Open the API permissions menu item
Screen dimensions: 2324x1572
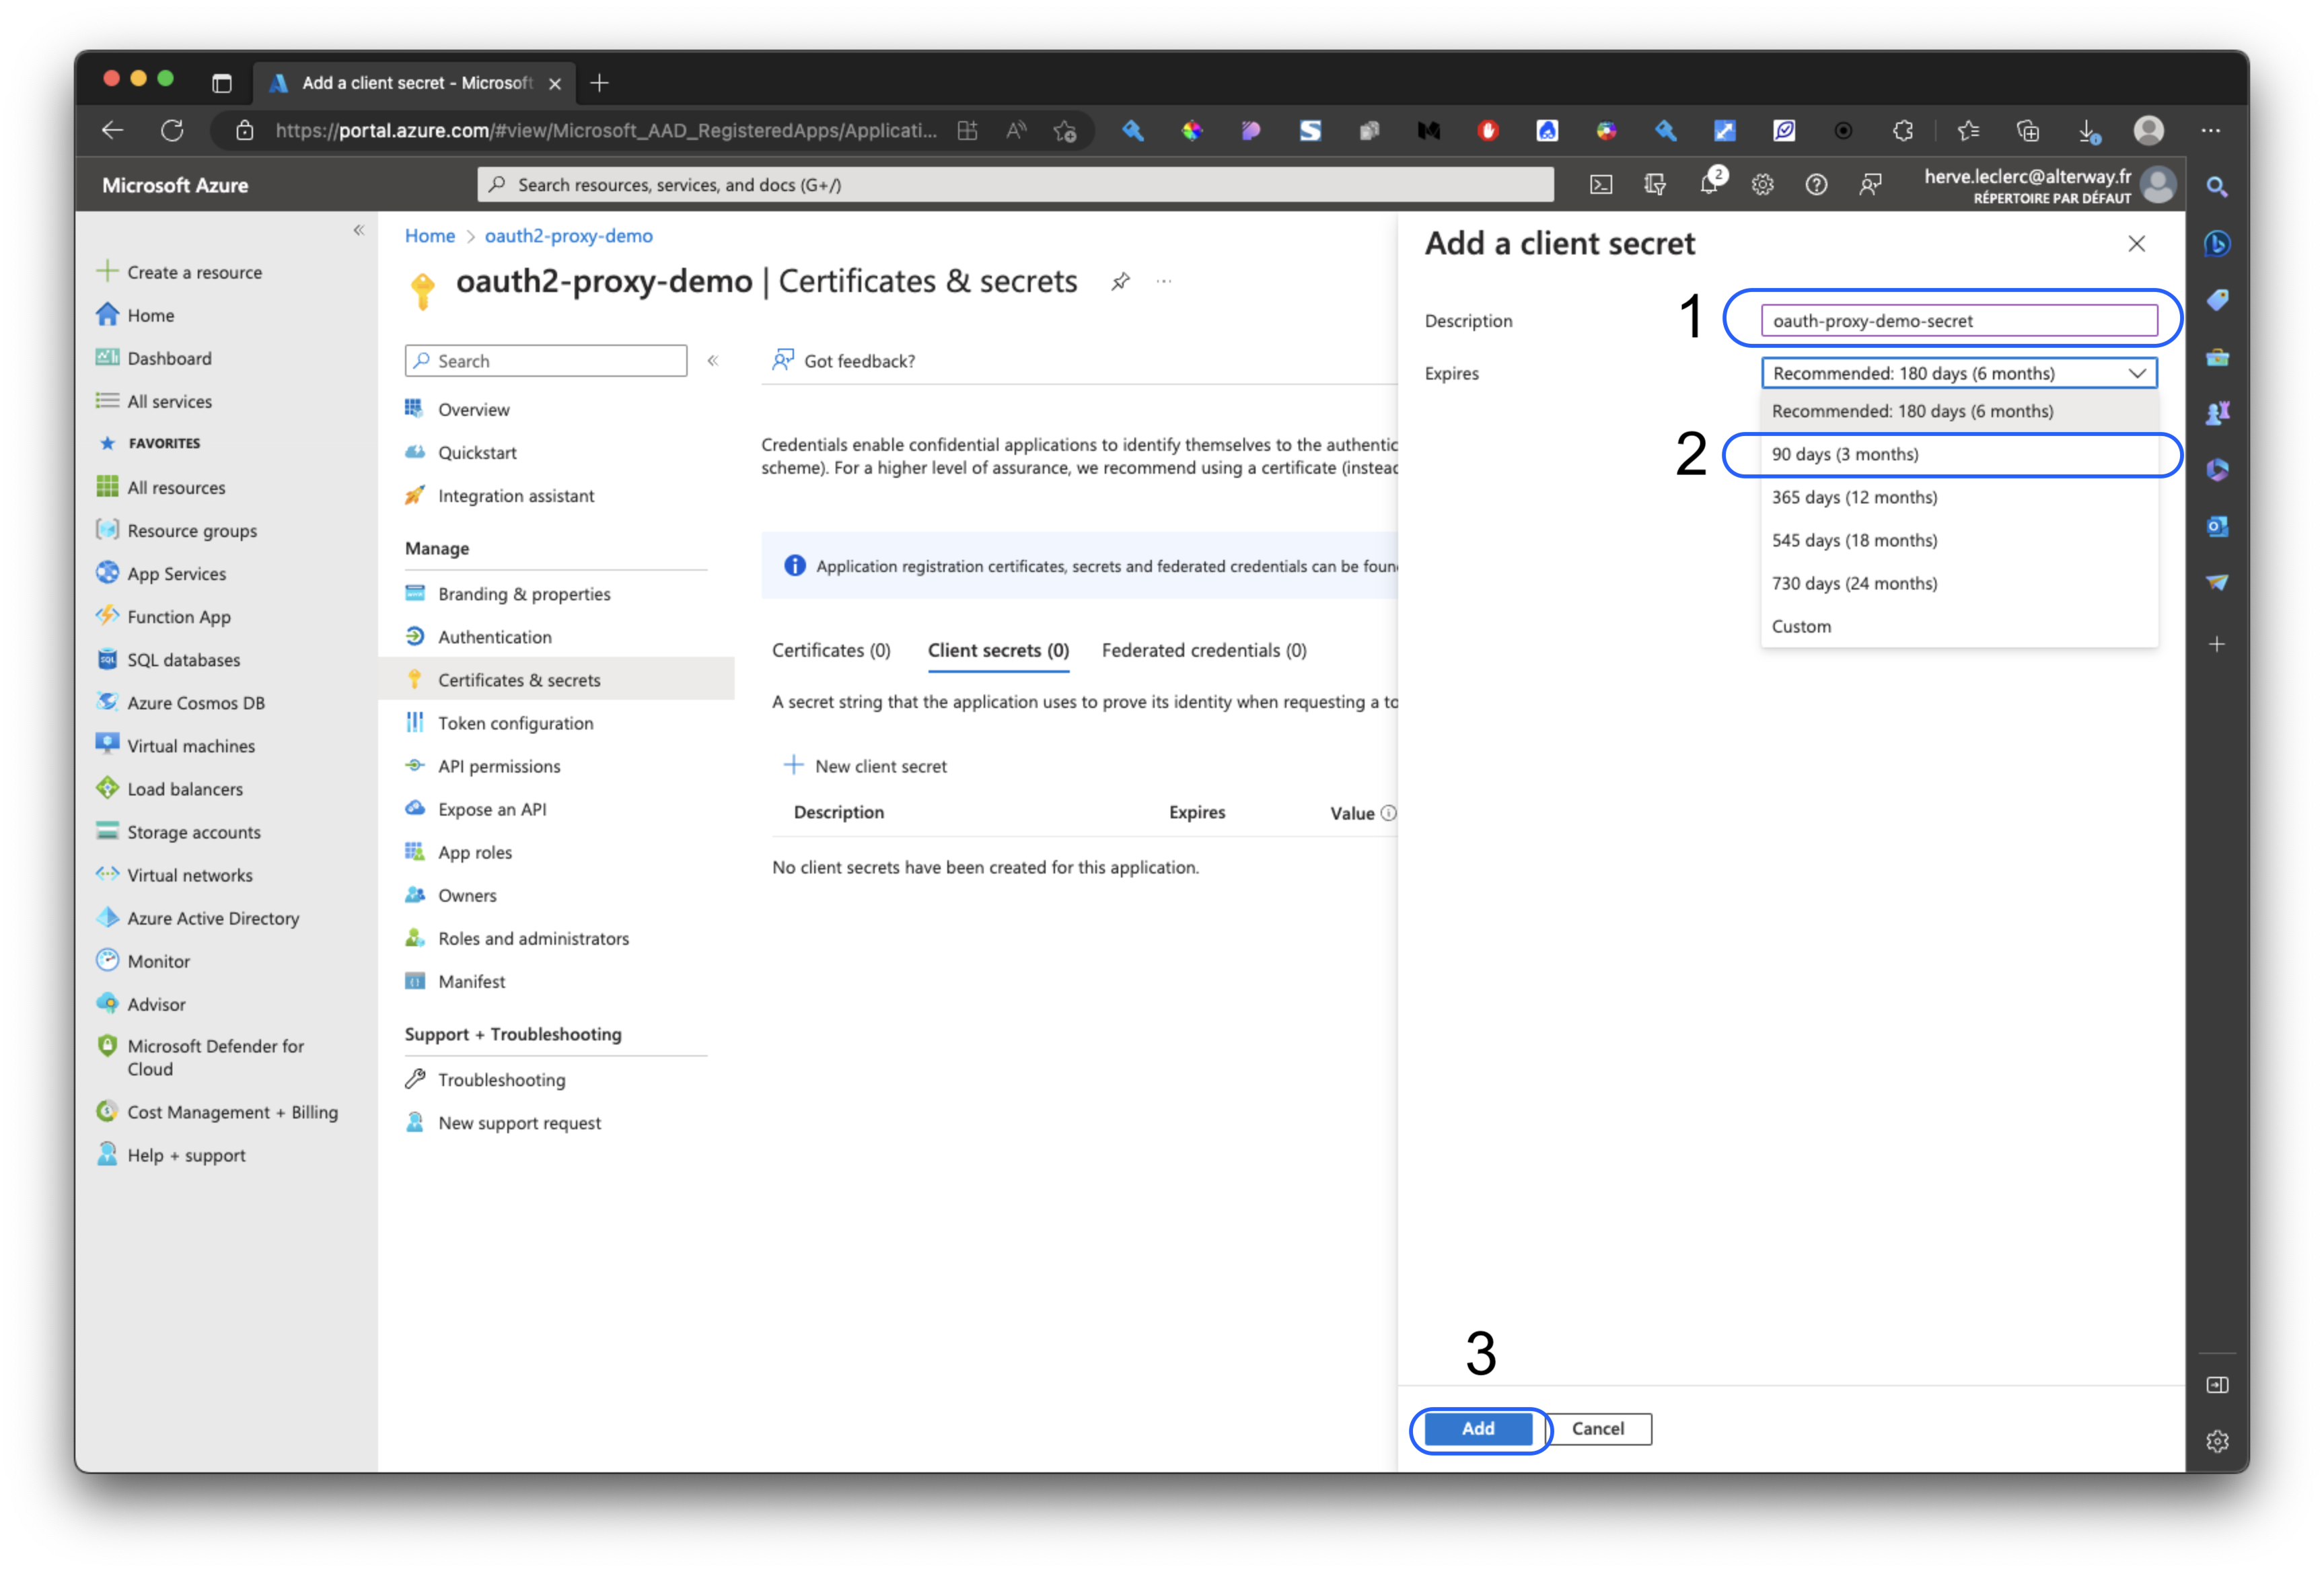[499, 766]
